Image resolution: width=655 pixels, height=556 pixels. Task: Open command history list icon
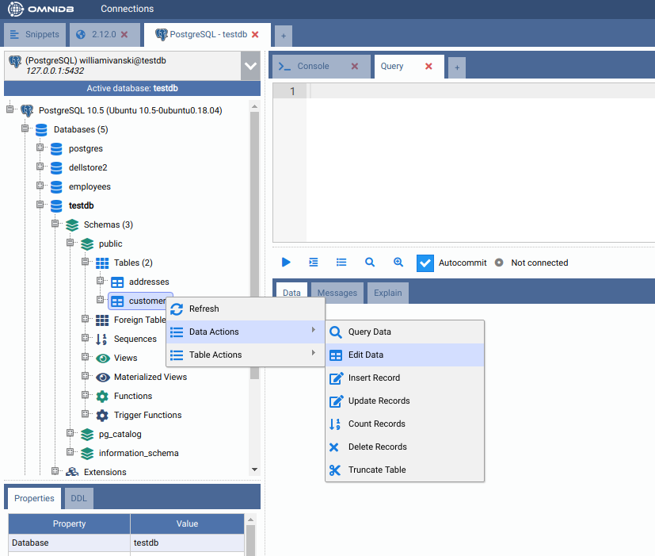(x=341, y=263)
